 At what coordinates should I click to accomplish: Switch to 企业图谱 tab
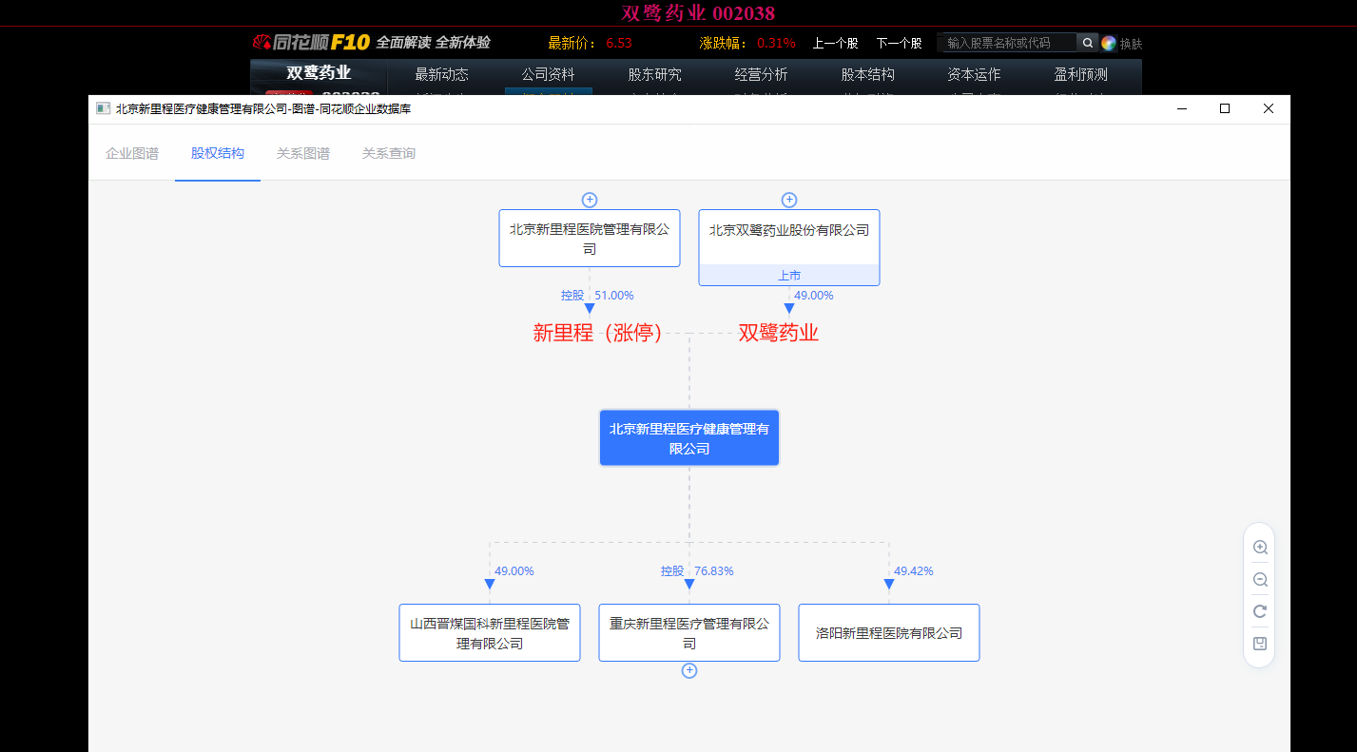point(132,153)
